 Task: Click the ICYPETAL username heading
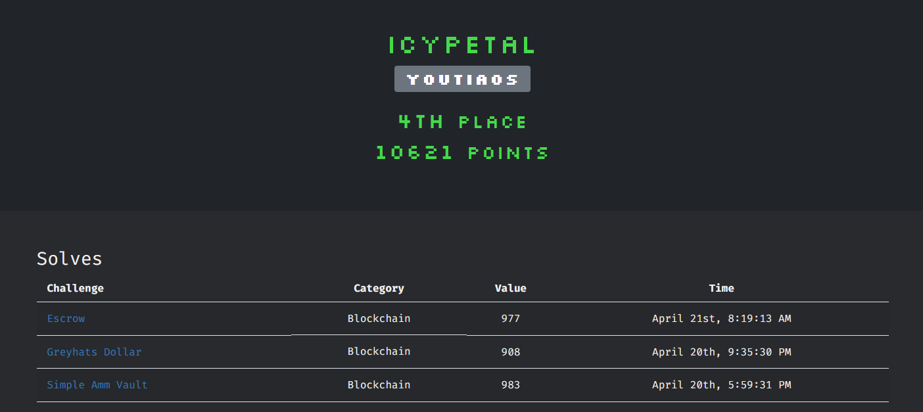[x=462, y=45]
